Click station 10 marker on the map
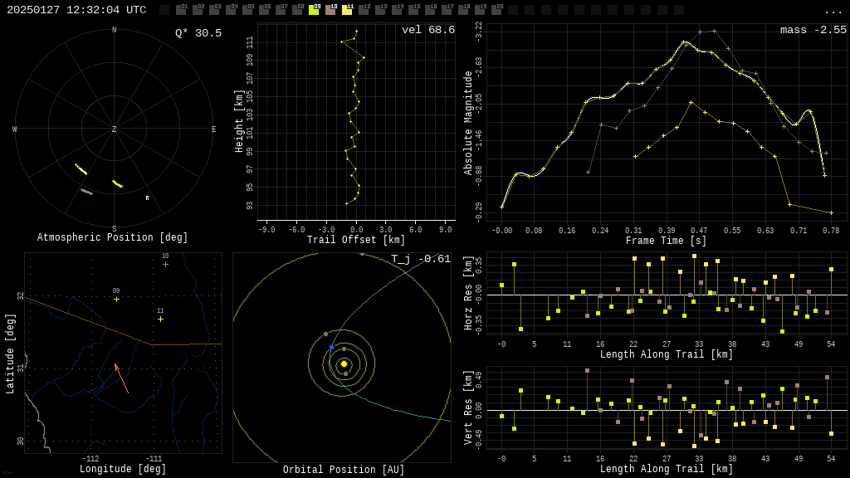Screen dimensions: 850x478 pos(165,264)
